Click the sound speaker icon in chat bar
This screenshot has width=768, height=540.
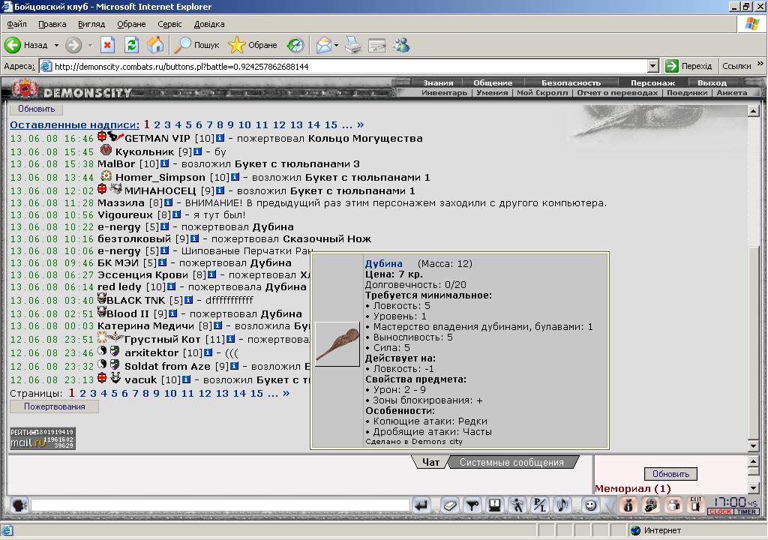pyautogui.click(x=562, y=505)
